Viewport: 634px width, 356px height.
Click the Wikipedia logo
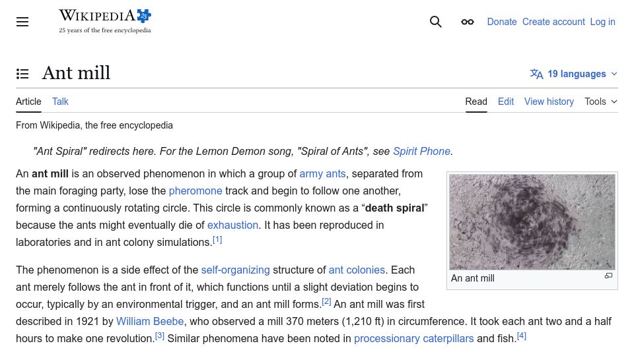[x=105, y=21]
